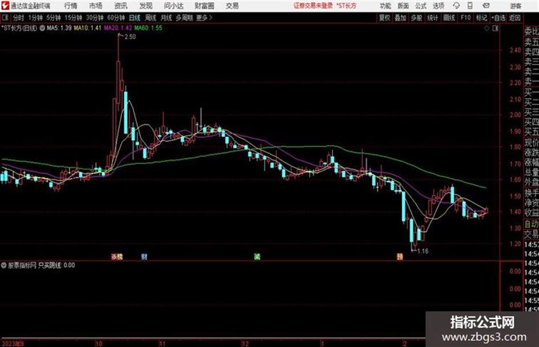539x347 pixels.
Task: Click the 2023年9 date axis label
Action: click(x=13, y=344)
